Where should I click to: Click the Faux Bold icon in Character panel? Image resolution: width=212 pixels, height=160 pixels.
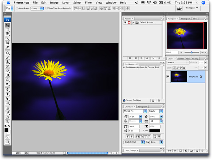(x=128, y=136)
